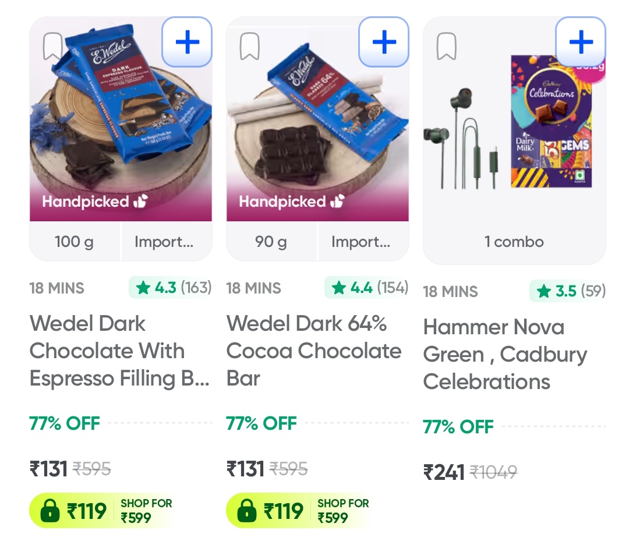
Task: Open Wedel Dark 64% Cocoa product image
Action: tap(317, 128)
